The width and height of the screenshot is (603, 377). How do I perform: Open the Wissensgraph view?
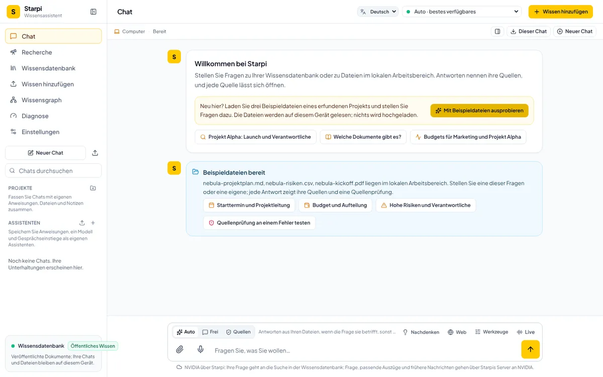53,100
